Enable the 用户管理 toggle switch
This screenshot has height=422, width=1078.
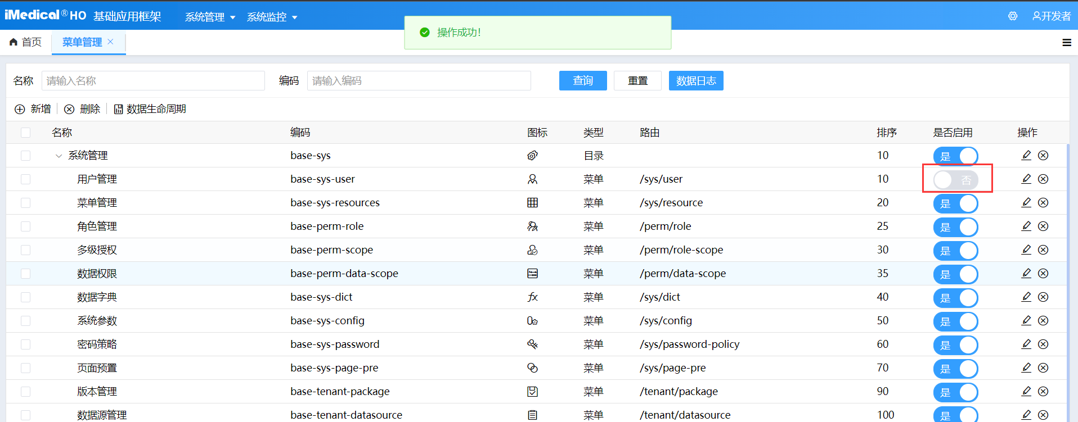[x=955, y=180]
